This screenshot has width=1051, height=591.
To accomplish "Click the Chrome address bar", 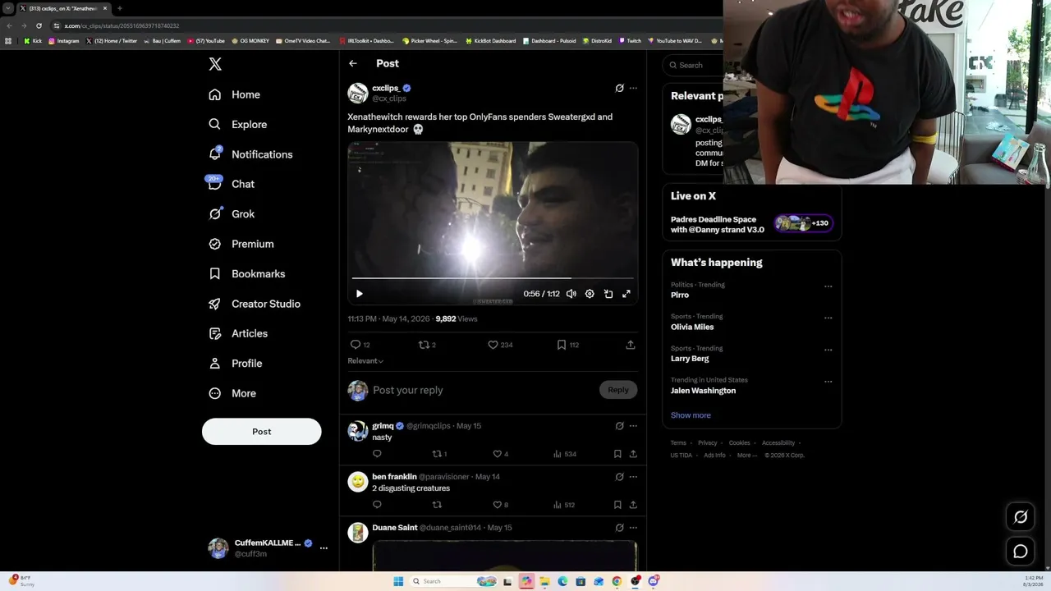I will point(386,25).
